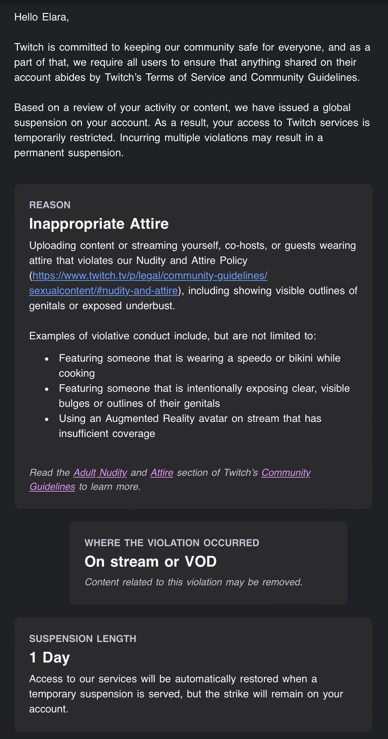The height and width of the screenshot is (739, 388).
Task: Open the Adult Nudity link
Action: click(x=100, y=472)
